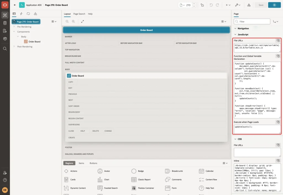Viewport: 283px width, 195px height.
Task: Select the Calendar region type
Action: [x=206, y=171]
